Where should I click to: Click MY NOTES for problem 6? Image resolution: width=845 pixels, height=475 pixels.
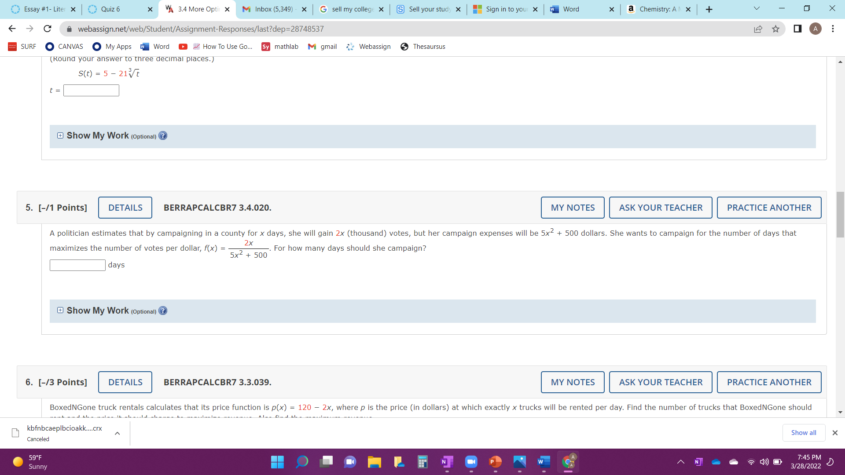point(572,382)
